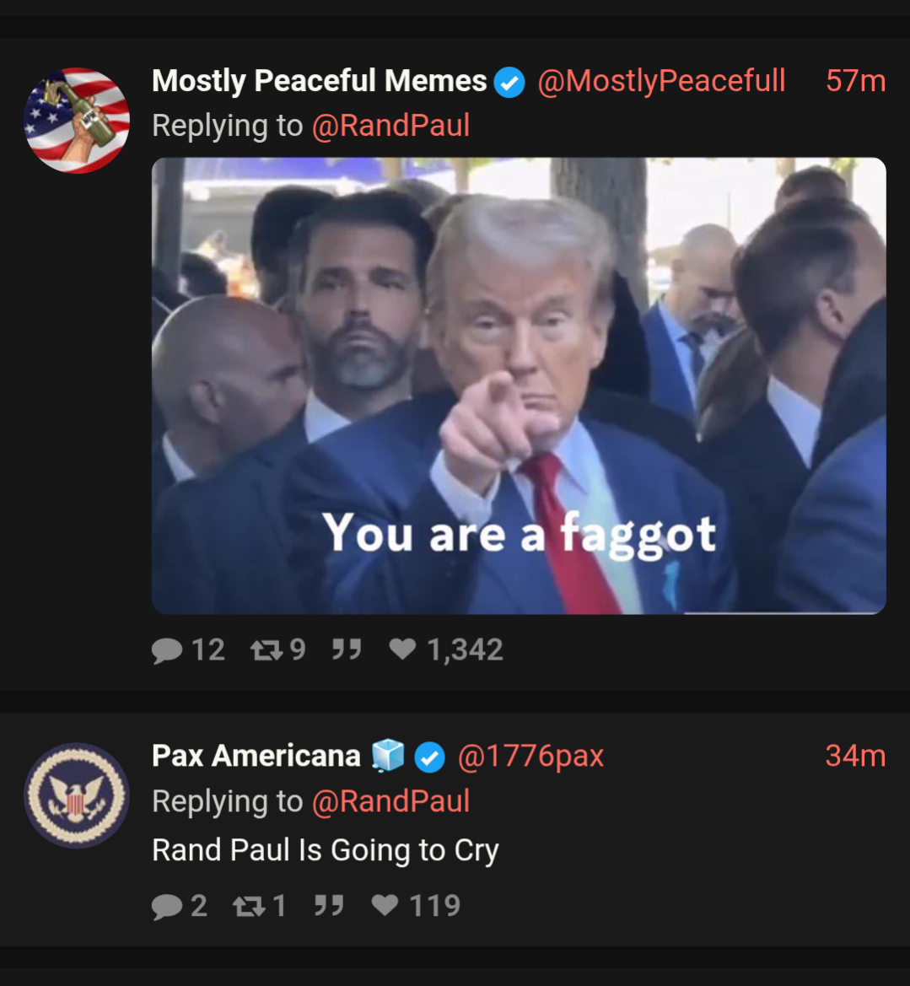
Task: Open the 34m timestamp permalink
Action: tap(855, 755)
